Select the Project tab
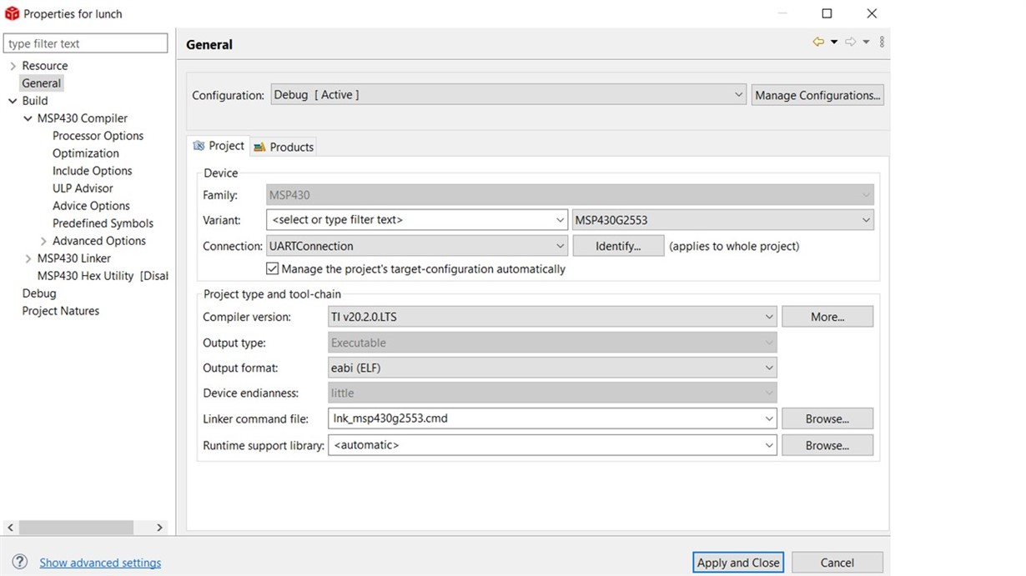The image size is (1026, 576). pos(219,146)
